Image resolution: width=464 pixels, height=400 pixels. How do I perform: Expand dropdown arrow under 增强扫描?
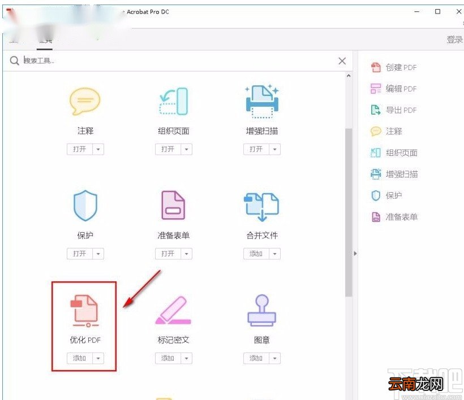click(274, 149)
